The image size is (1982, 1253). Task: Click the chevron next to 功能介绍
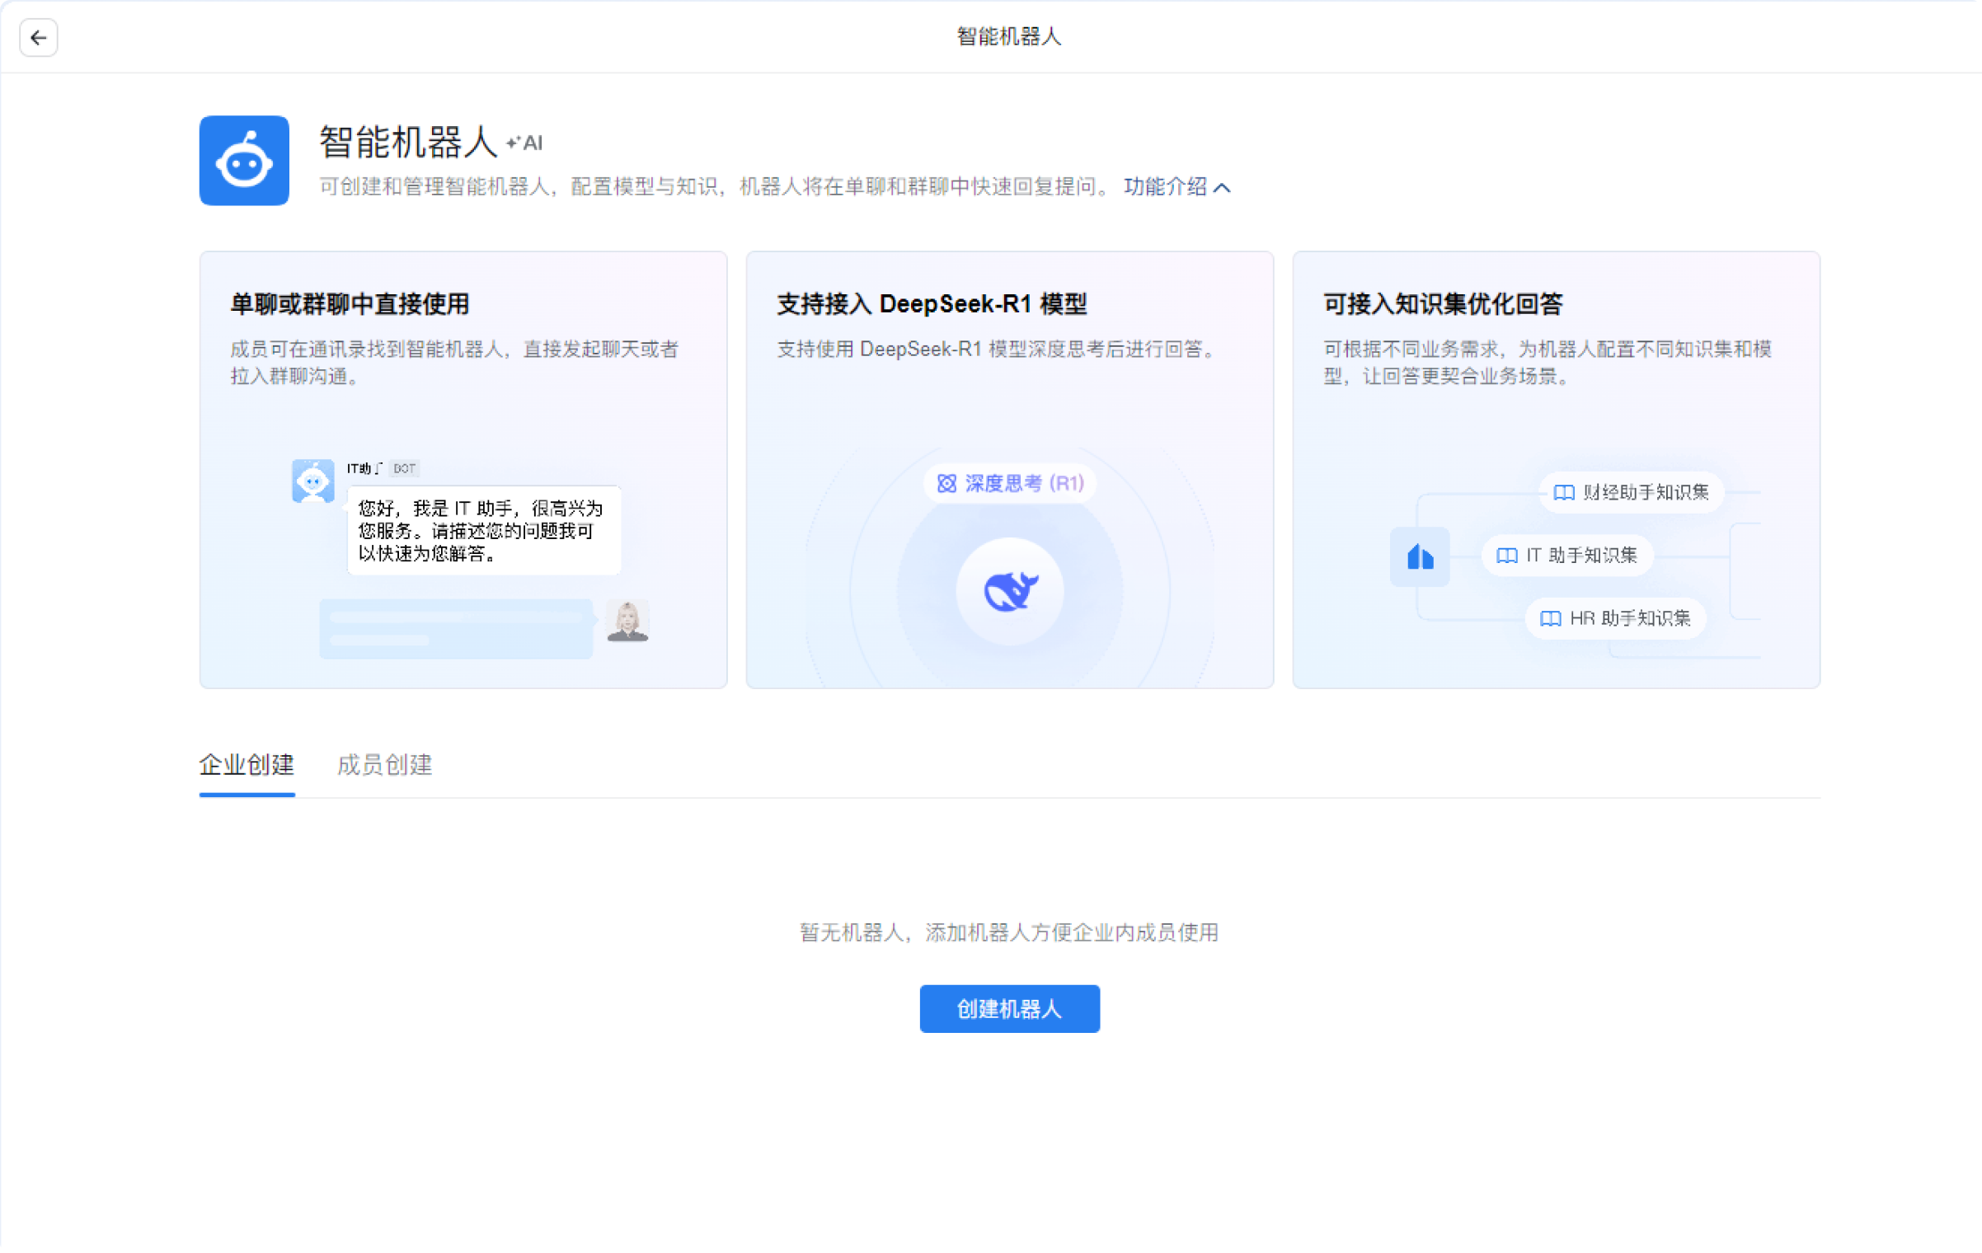pyautogui.click(x=1223, y=188)
